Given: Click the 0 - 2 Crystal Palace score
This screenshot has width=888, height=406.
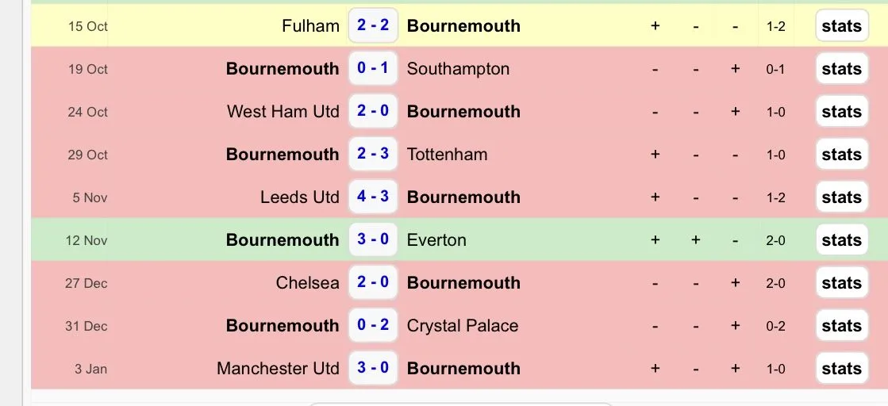Looking at the screenshot, I should [x=373, y=325].
